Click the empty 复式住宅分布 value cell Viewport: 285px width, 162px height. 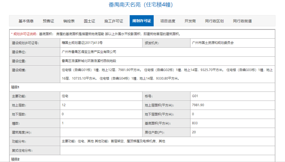click(167, 151)
